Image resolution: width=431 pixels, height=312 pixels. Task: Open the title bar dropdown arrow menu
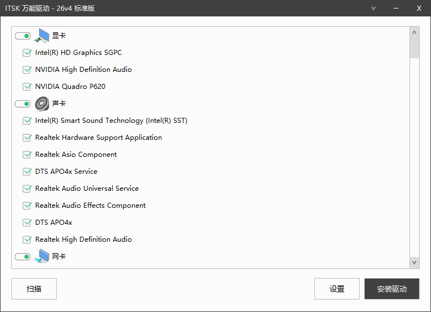(x=373, y=8)
